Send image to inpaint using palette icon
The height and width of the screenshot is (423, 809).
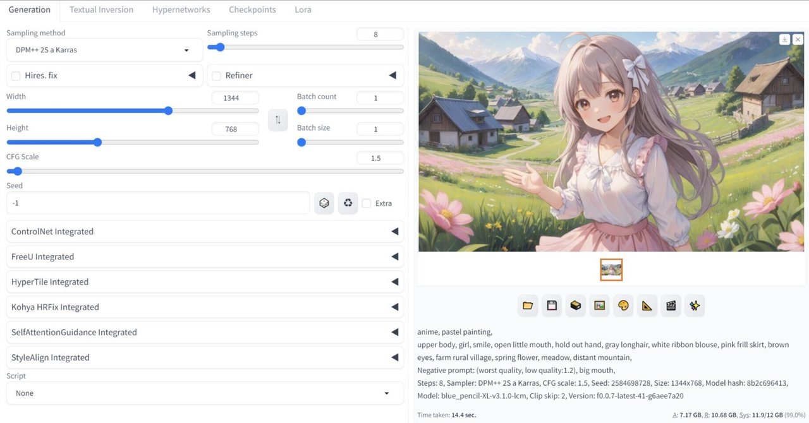tap(623, 305)
